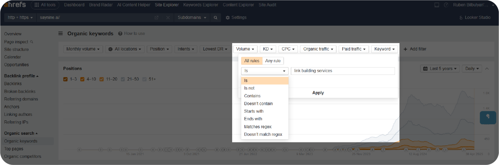The image size is (499, 165).
Task: Open Settings gear
Action: coord(236,18)
